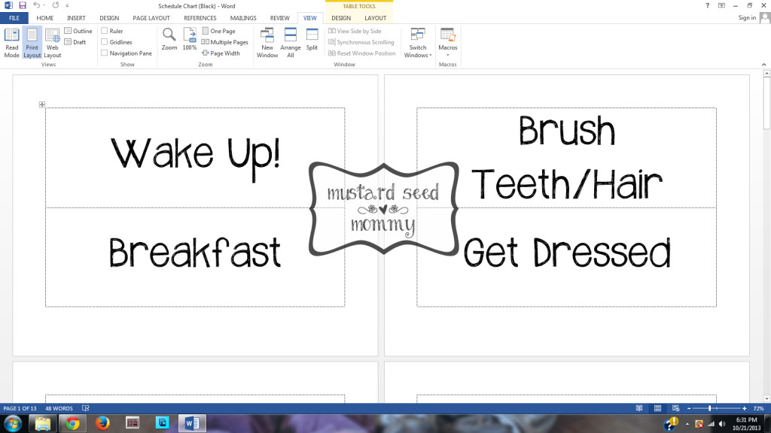Click the table move handle icon

(42, 104)
